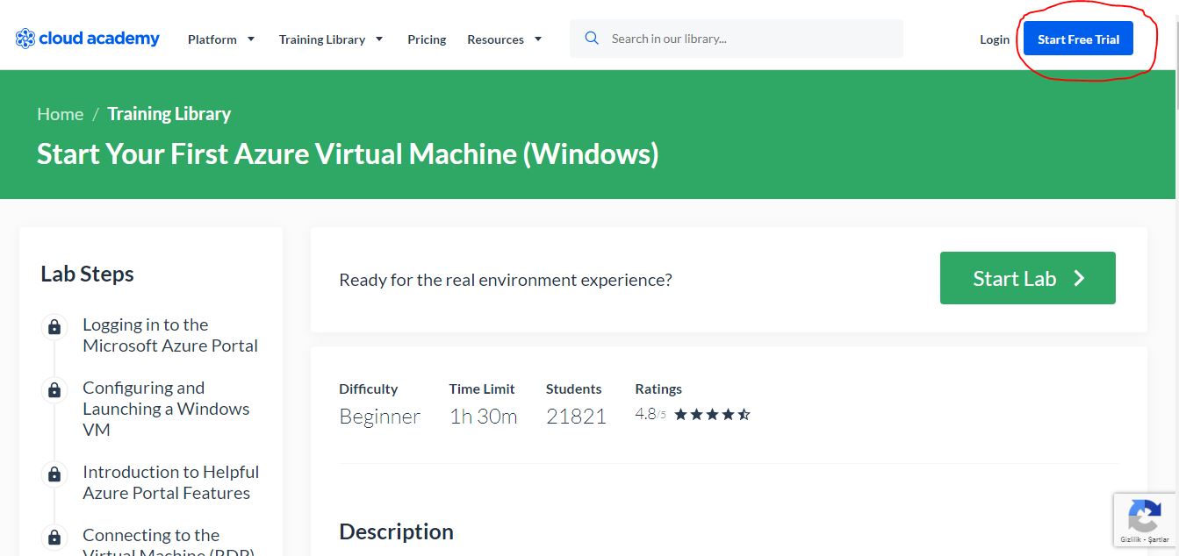This screenshot has height=556, width=1179.
Task: Click the Beginner difficulty value
Action: pos(379,417)
